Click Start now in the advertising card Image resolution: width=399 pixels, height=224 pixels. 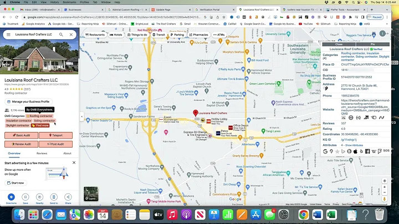(x=16, y=183)
